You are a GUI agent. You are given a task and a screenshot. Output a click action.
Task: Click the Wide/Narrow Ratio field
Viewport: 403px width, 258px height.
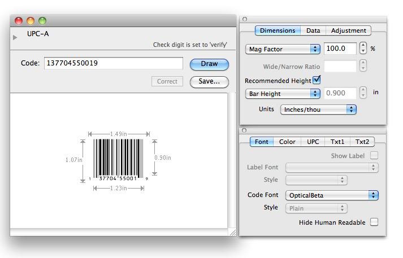click(x=340, y=67)
